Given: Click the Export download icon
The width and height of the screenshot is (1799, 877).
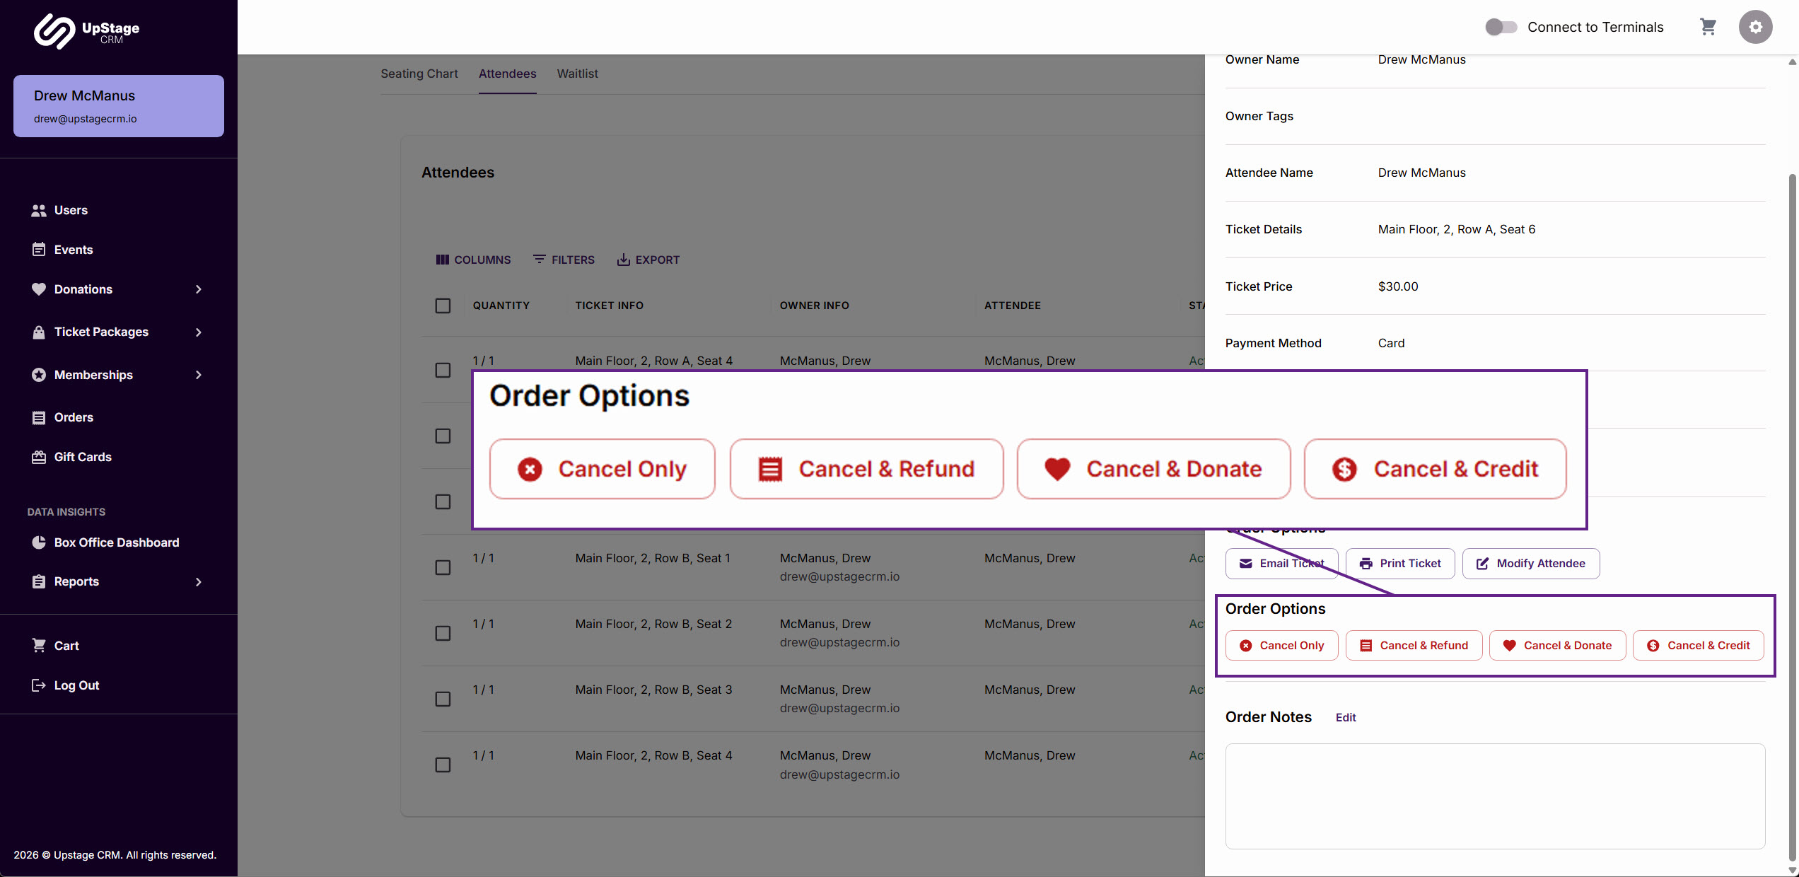Looking at the screenshot, I should pos(623,260).
